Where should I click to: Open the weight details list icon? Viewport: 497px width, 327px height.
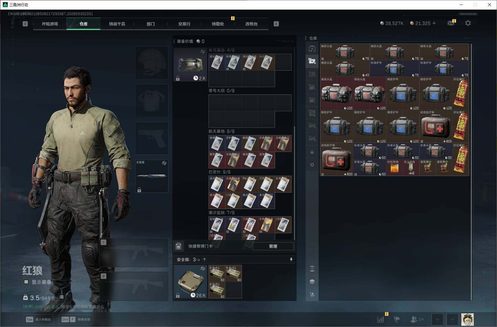61,297
